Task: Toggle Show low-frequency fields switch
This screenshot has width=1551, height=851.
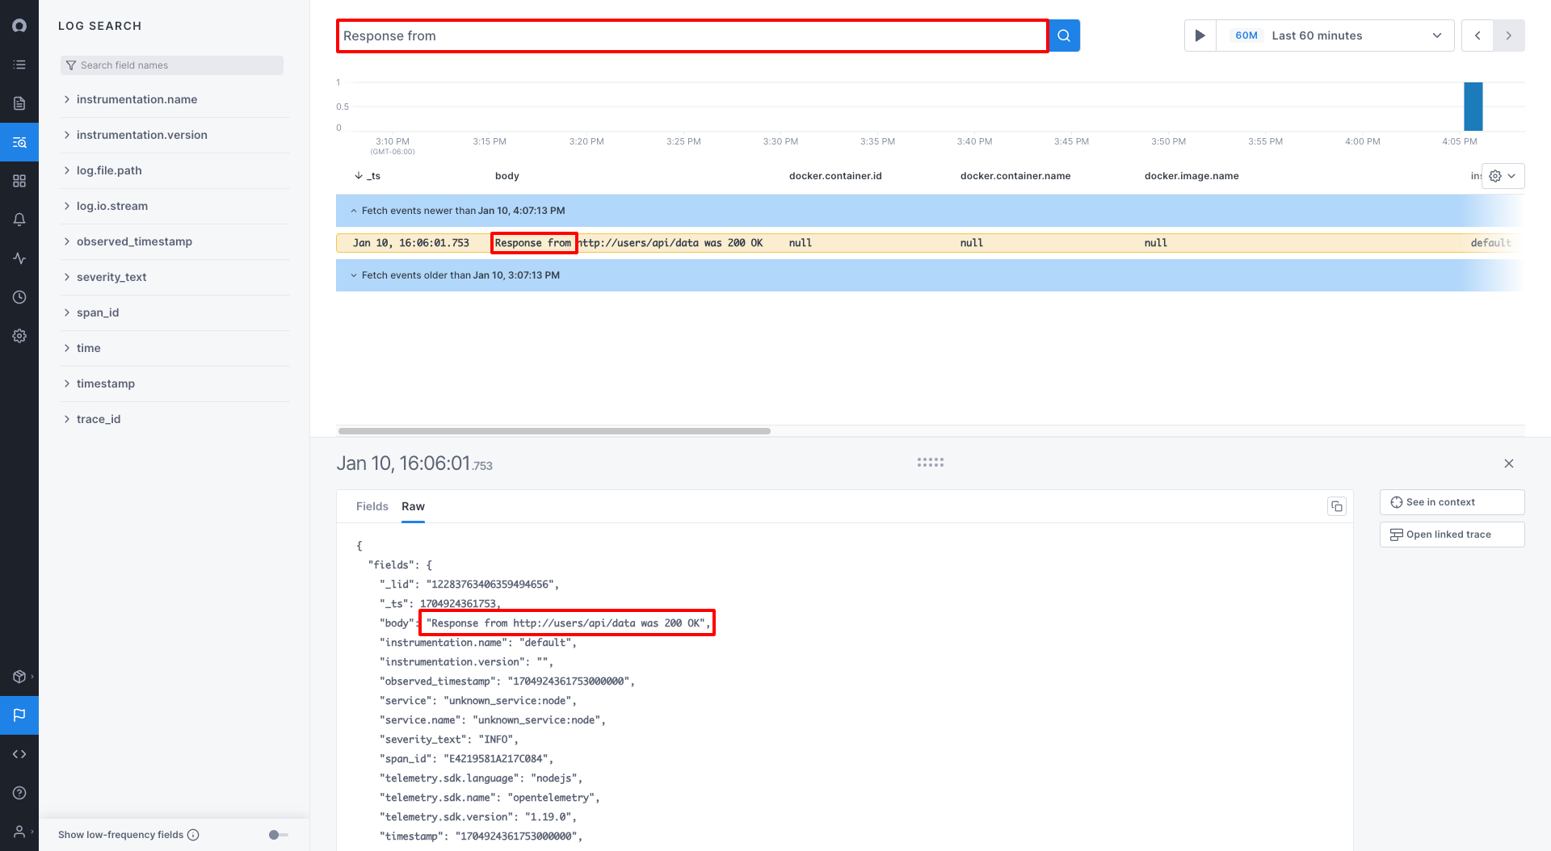Action: pos(276,834)
